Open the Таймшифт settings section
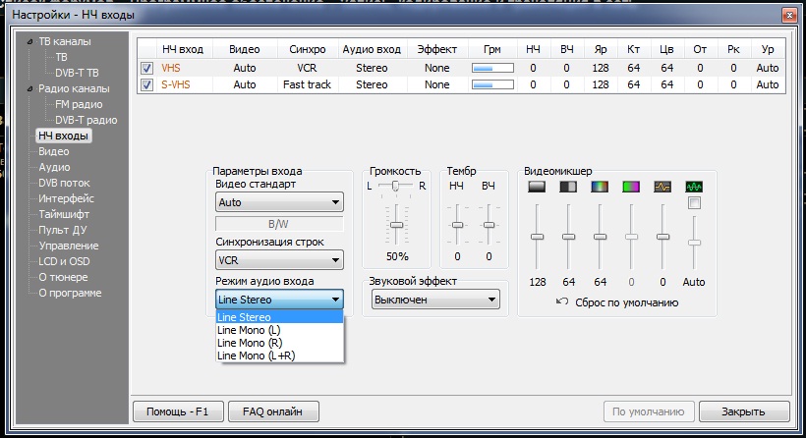 pos(64,214)
